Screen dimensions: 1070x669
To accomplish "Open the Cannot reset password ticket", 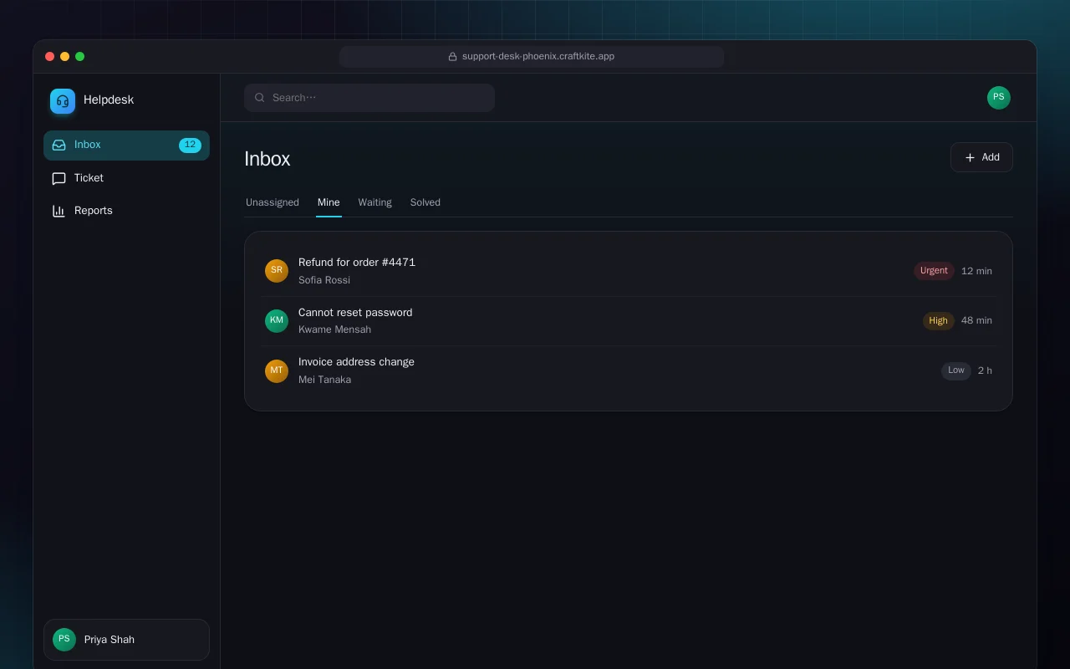I will 629,320.
